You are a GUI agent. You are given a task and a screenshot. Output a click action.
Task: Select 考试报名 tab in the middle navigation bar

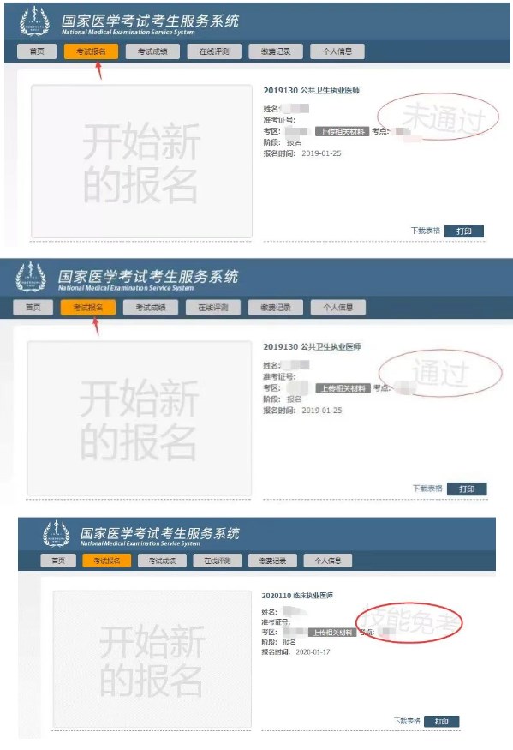click(88, 308)
